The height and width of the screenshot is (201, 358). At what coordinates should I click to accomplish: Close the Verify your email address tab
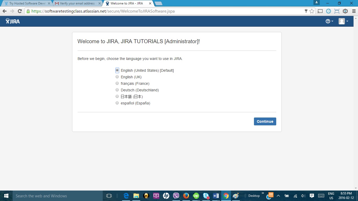(x=99, y=3)
